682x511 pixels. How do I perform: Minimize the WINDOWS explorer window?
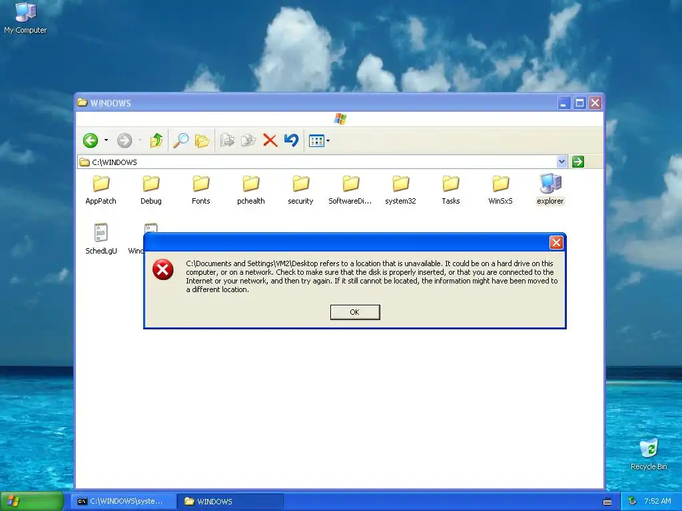tap(563, 103)
